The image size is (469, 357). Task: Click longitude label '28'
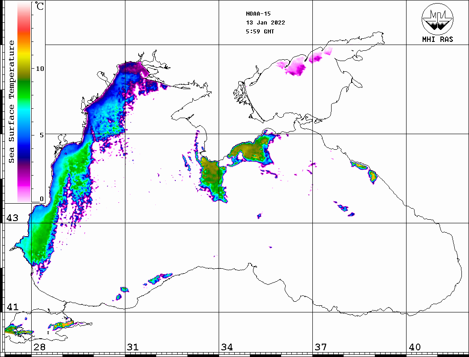(x=39, y=347)
